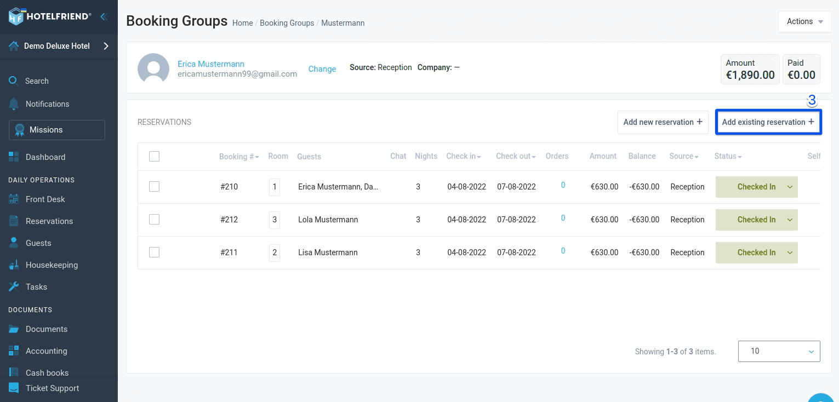This screenshot has height=402, width=839.
Task: Click room number 3 badge
Action: click(275, 220)
